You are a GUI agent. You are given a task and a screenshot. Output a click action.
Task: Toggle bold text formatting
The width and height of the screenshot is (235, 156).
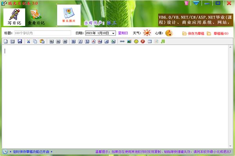(73, 41)
